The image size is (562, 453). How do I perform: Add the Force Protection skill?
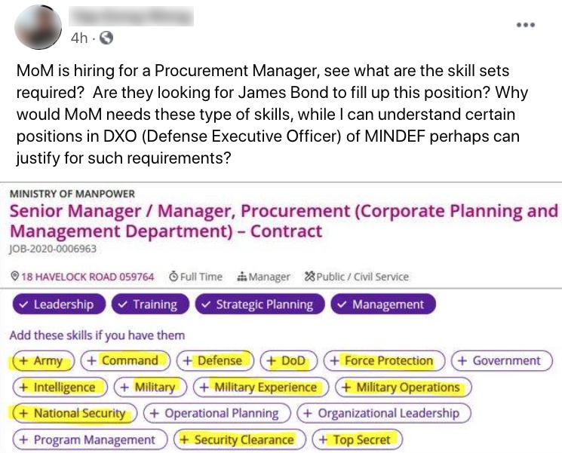click(x=384, y=360)
